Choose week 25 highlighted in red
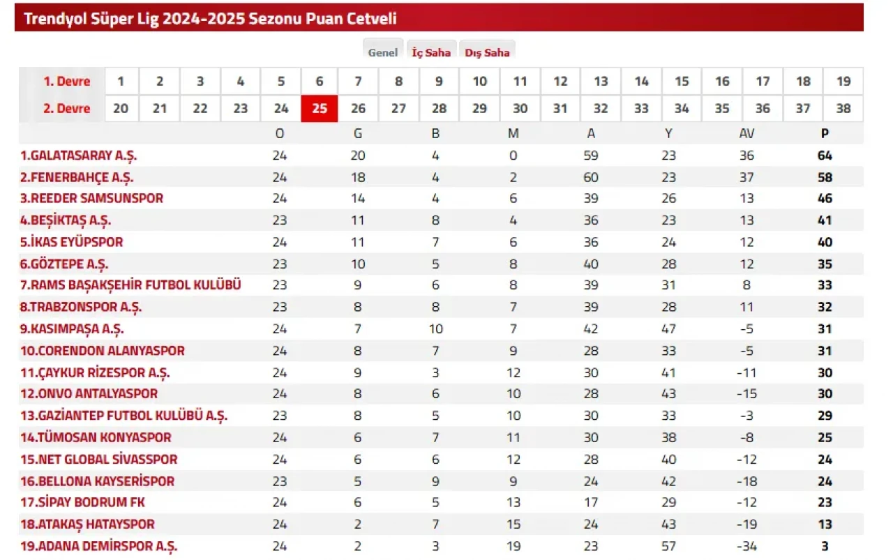The height and width of the screenshot is (560, 893). [x=320, y=109]
